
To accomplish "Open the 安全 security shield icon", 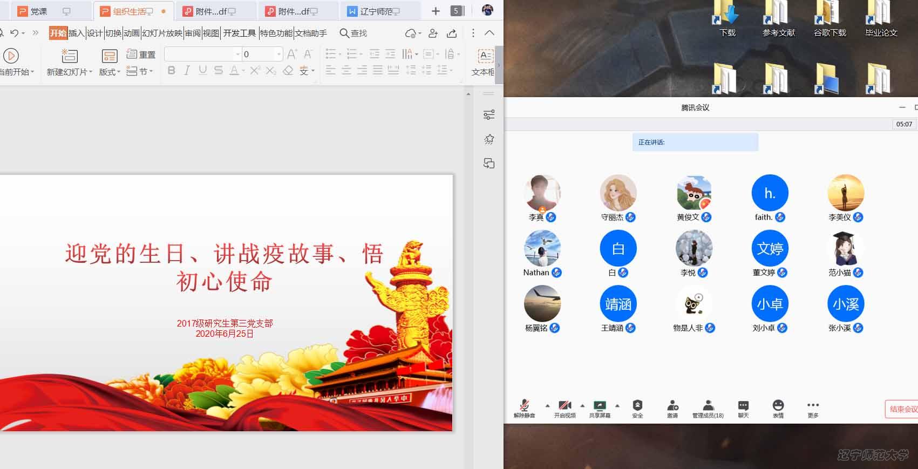I will [x=637, y=406].
